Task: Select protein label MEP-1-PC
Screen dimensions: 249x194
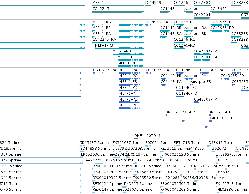Action: click(x=128, y=105)
